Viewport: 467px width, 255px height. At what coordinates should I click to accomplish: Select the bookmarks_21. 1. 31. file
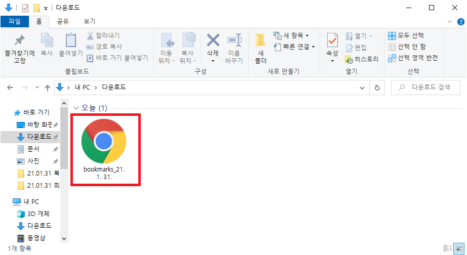[x=104, y=149]
